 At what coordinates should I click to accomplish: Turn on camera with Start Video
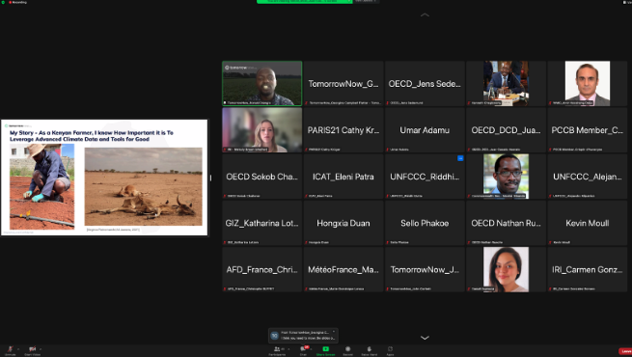coord(32,350)
